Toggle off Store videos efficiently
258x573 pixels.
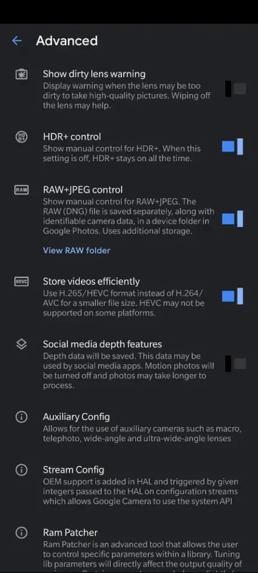pos(233,296)
